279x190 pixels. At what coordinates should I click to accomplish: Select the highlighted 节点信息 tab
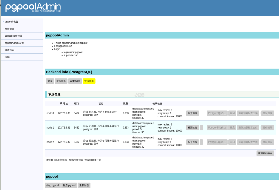click(x=89, y=81)
